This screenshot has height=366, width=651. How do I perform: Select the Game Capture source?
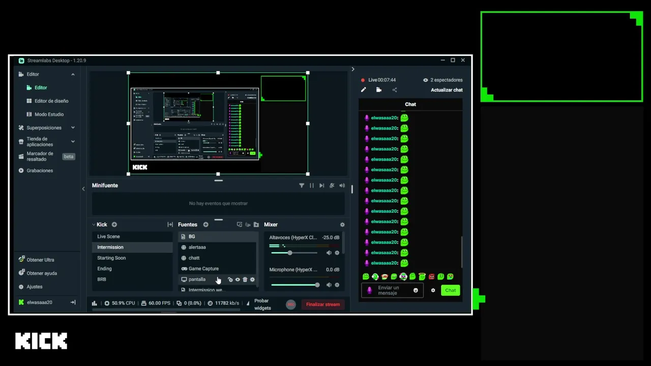[x=218, y=268]
